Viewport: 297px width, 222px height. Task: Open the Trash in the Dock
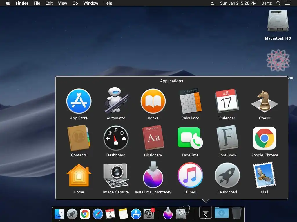click(x=237, y=213)
